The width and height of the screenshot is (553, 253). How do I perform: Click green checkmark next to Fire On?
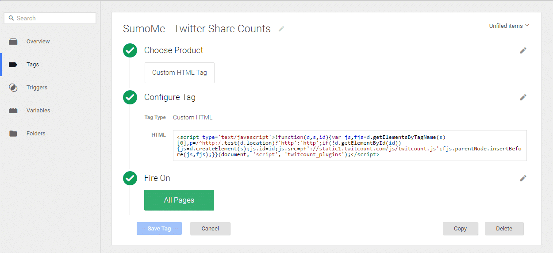coord(130,178)
